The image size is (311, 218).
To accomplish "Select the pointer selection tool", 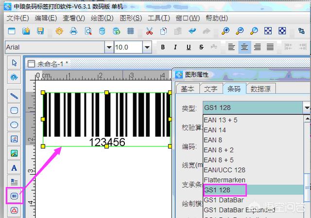I will click(x=14, y=63).
